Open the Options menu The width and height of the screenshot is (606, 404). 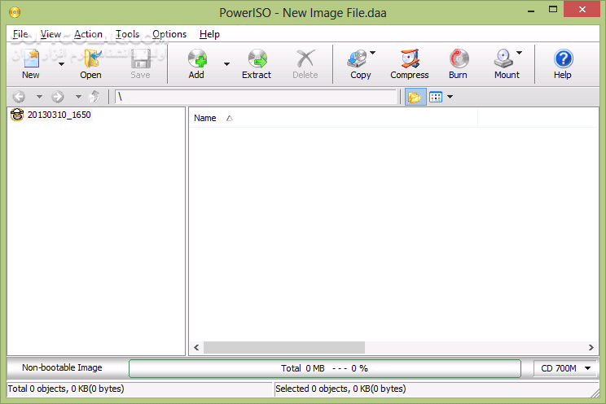[169, 34]
